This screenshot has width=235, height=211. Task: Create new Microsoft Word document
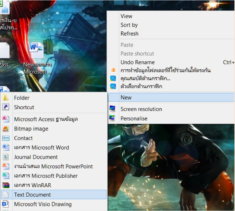click(54, 148)
